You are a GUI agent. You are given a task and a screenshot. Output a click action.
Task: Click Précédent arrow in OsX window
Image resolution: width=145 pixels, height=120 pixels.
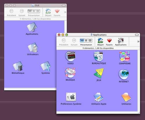(x=12, y=11)
